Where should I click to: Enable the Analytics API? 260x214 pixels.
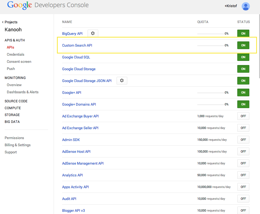coord(243,175)
